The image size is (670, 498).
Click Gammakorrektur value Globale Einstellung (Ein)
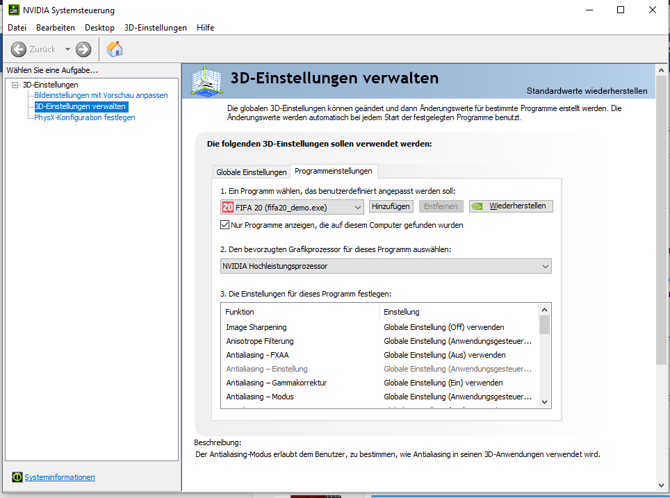click(443, 383)
